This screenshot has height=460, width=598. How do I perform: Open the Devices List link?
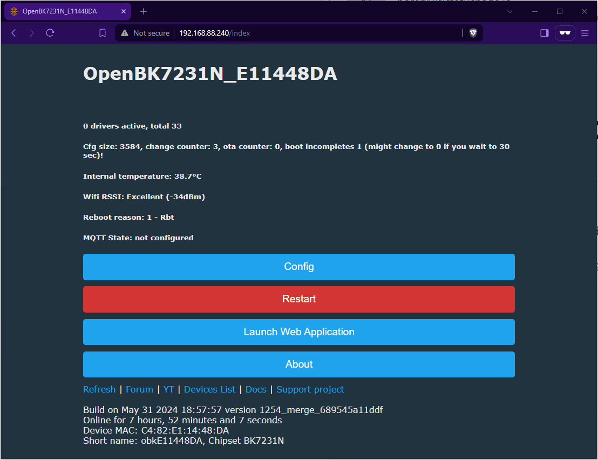coord(209,389)
